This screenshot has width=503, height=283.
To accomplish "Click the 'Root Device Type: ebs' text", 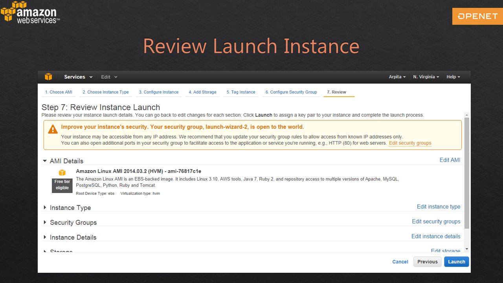I will pyautogui.click(x=95, y=193).
